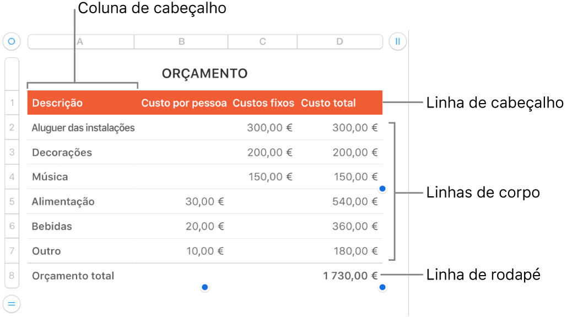Viewport: 567px width, 317px height.
Task: Select column B header tab
Action: point(181,42)
